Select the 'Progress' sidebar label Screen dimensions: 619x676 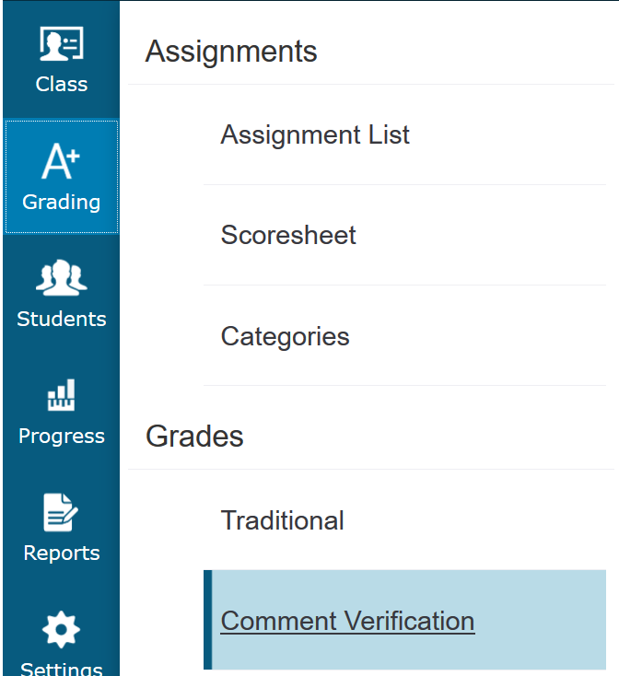tap(61, 436)
